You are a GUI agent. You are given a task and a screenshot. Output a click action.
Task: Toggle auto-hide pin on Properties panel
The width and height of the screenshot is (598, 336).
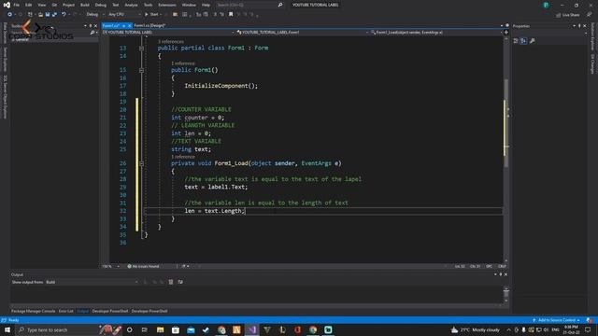click(x=579, y=26)
